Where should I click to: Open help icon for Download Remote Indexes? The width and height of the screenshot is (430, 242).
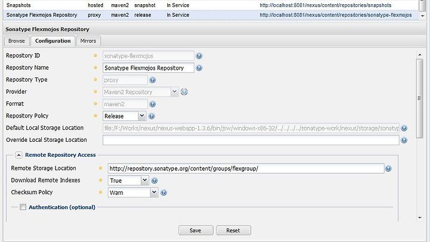(x=155, y=181)
